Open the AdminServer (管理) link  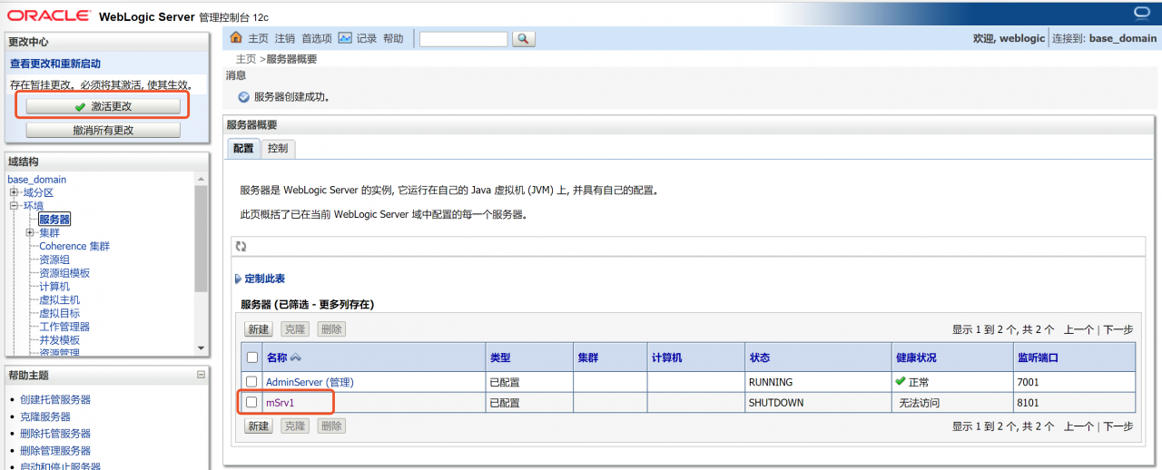tap(310, 382)
